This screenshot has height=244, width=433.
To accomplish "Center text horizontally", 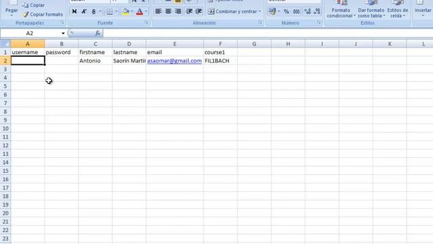I will [x=168, y=12].
